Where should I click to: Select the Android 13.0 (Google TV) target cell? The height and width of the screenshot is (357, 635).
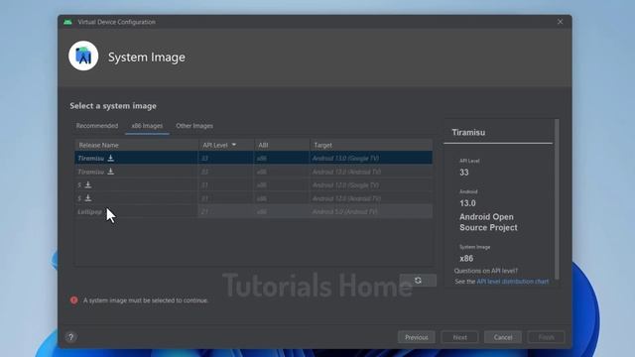(371, 159)
